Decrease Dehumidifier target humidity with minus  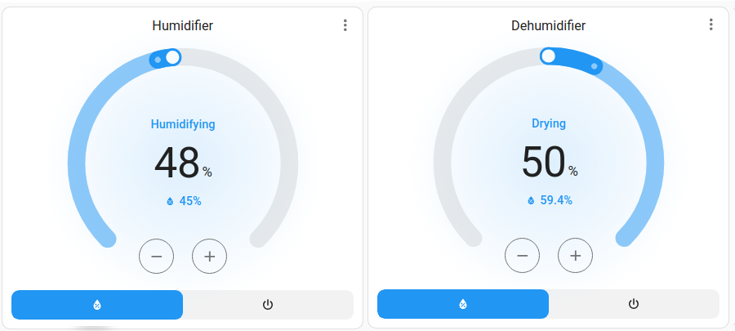(x=523, y=257)
